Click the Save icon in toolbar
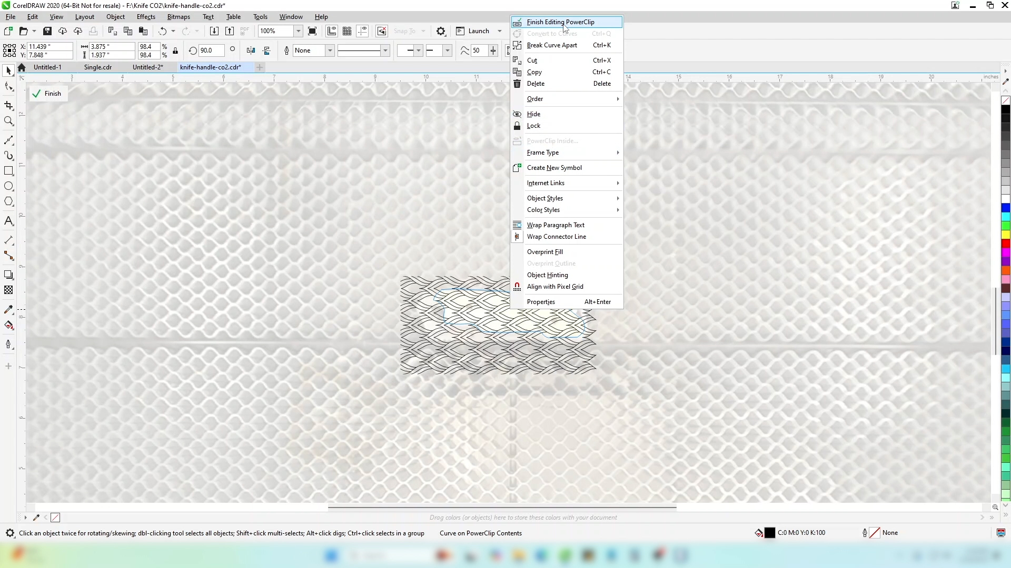This screenshot has width=1011, height=568. coord(47,31)
